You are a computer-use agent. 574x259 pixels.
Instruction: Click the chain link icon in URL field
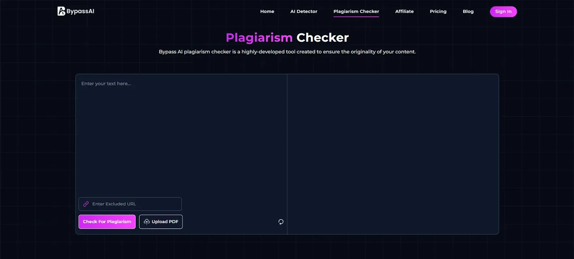click(x=86, y=204)
